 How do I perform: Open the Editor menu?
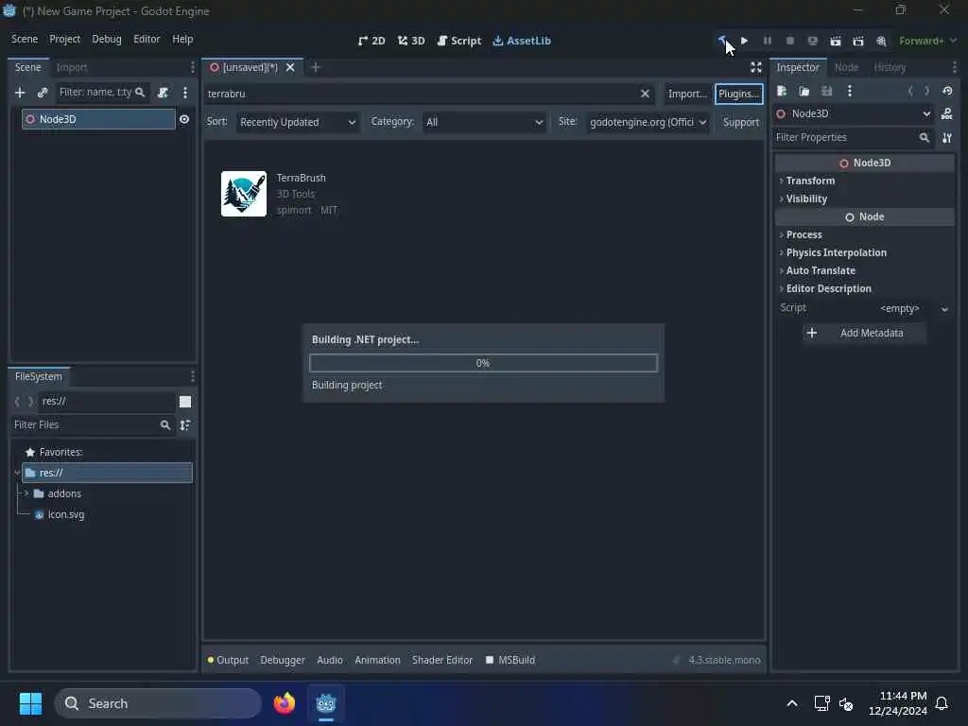point(147,39)
